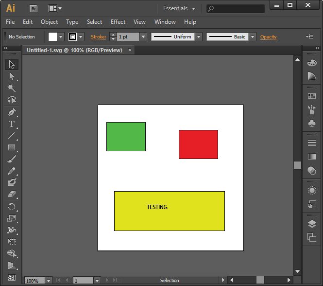Click the white fill color swatch
Image resolution: width=323 pixels, height=286 pixels.
[x=52, y=37]
